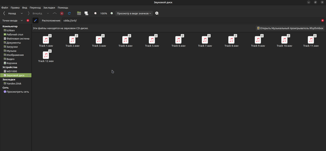Viewport: 326px width, 151px height.
Task: Zoom out with the minus icon
Action: tap(95, 13)
